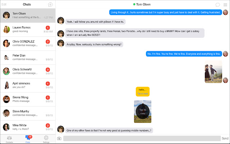The image size is (230, 144).
Task: Open Peter Dian chat
Action: [x=28, y=57]
